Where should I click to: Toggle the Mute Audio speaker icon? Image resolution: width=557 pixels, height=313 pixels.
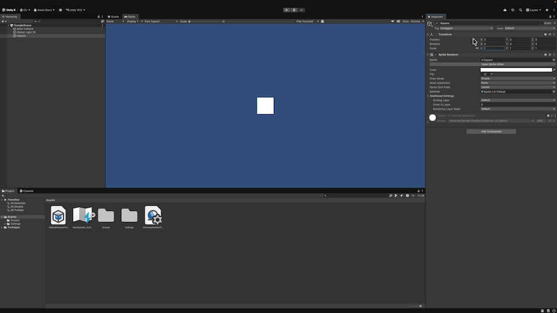click(x=393, y=21)
